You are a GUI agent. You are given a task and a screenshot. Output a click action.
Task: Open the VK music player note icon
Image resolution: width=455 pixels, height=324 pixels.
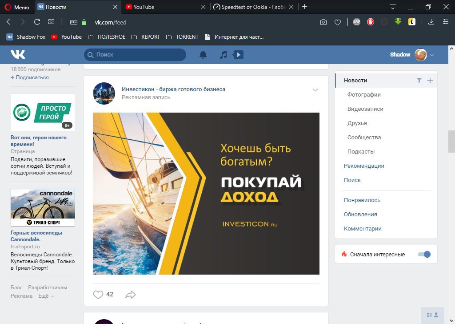click(223, 55)
